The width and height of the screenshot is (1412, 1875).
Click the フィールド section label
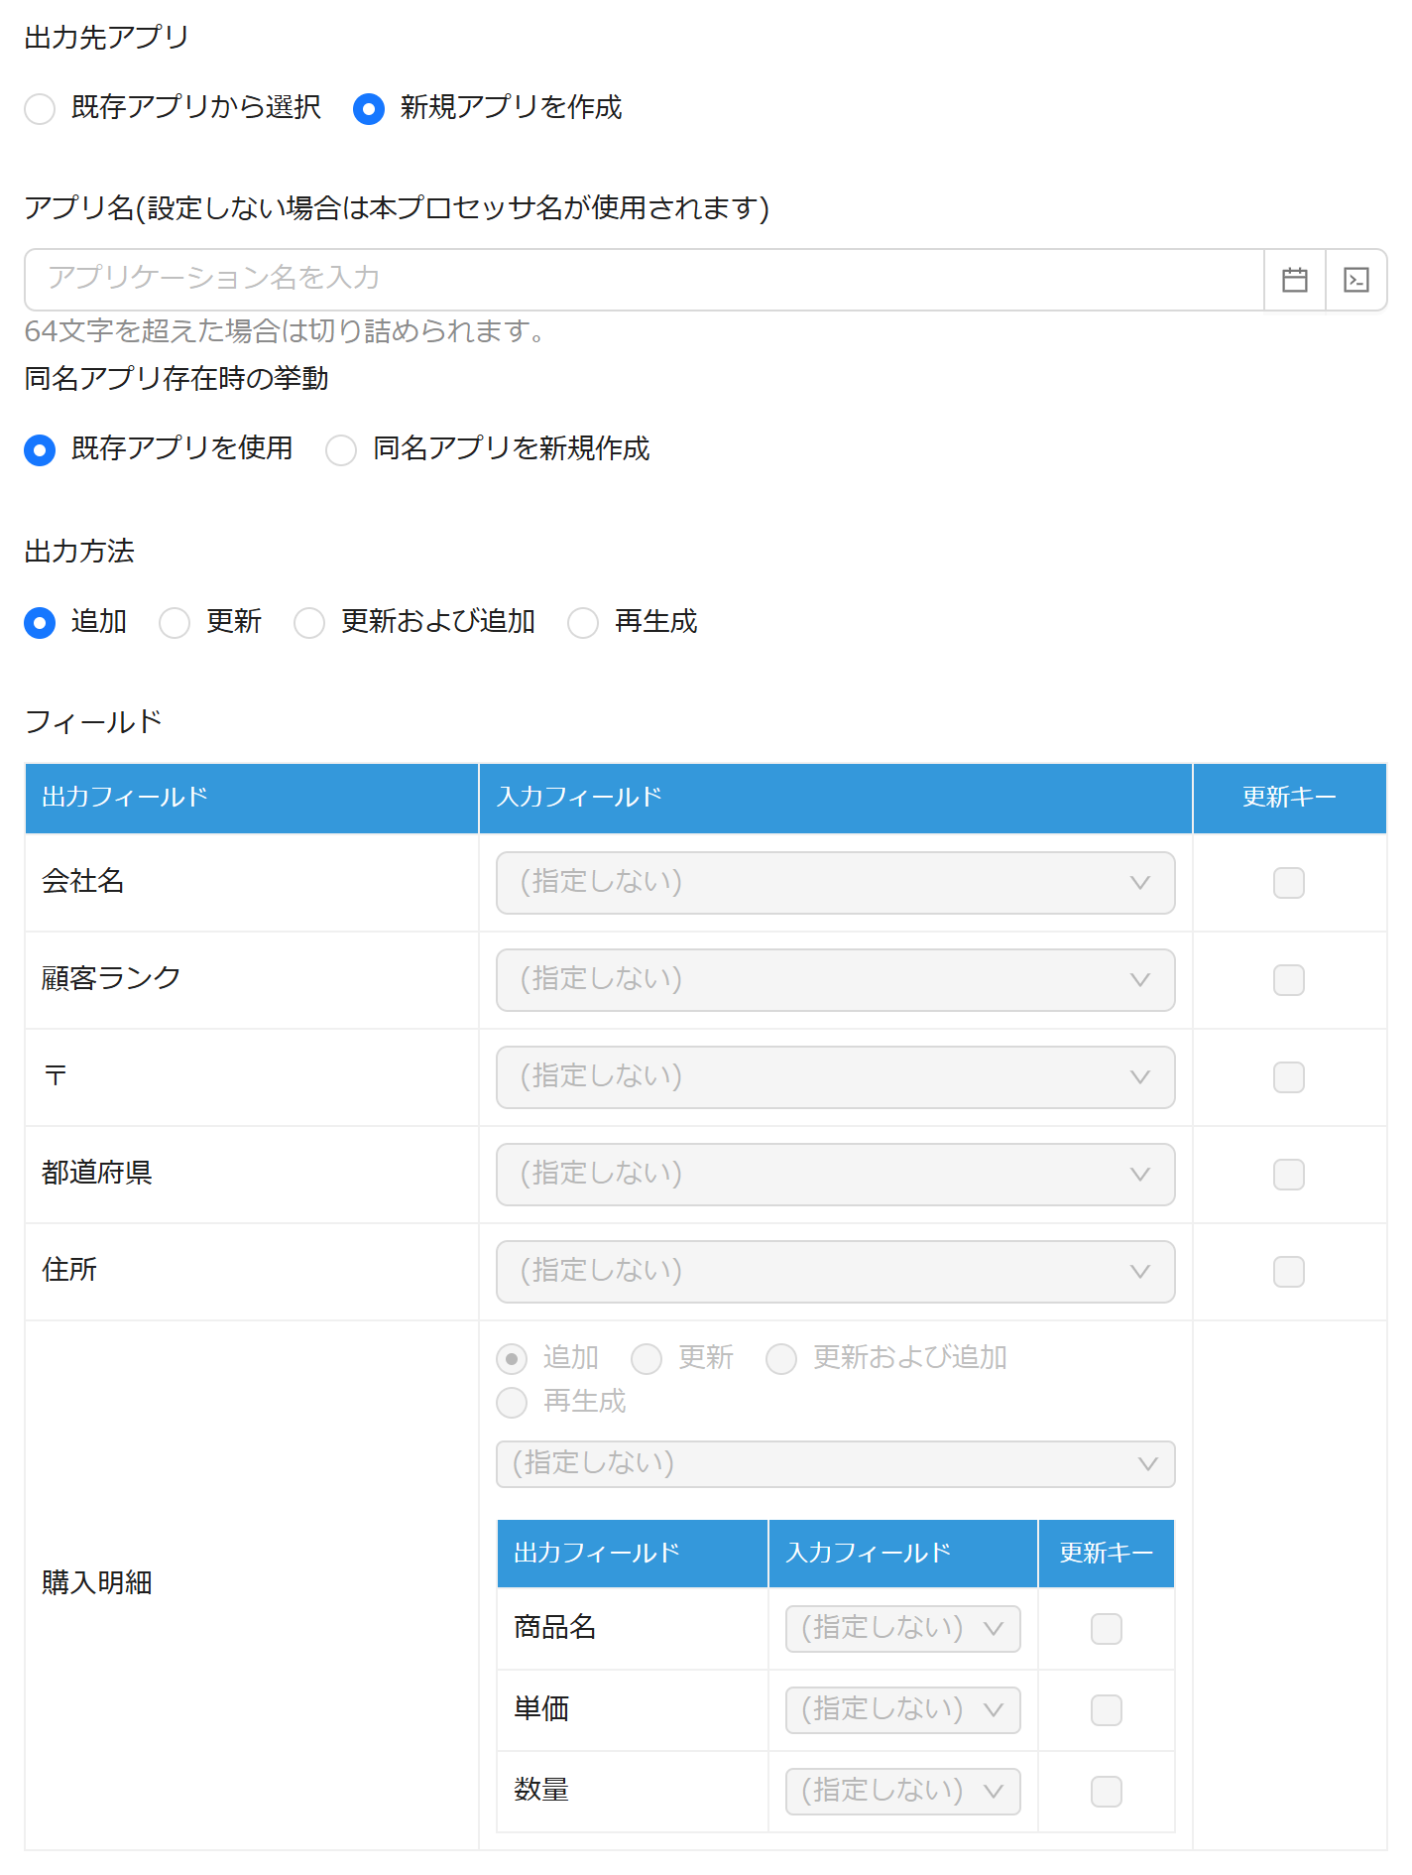(x=93, y=722)
